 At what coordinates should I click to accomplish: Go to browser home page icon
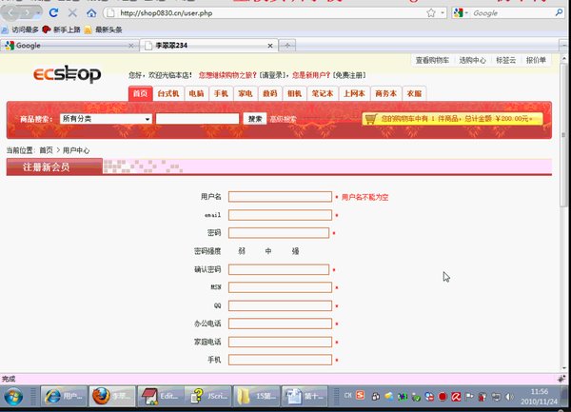pyautogui.click(x=91, y=13)
